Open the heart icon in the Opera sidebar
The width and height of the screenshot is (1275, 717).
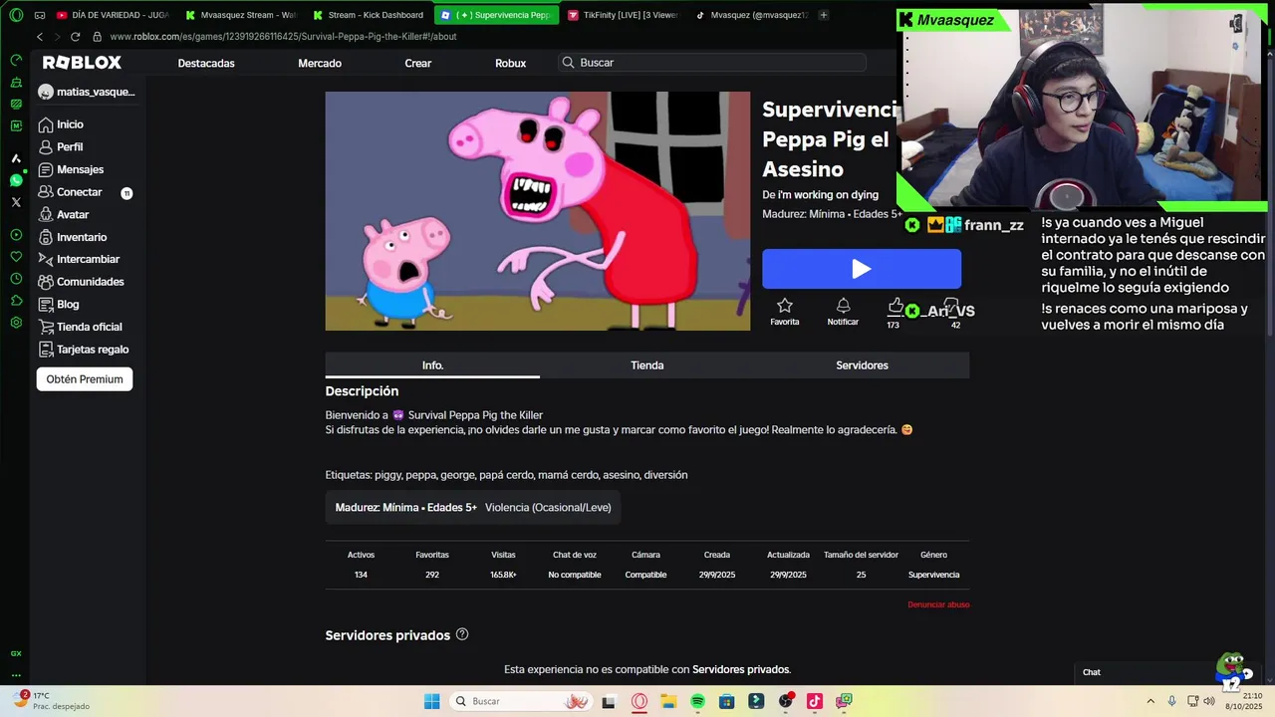click(16, 257)
